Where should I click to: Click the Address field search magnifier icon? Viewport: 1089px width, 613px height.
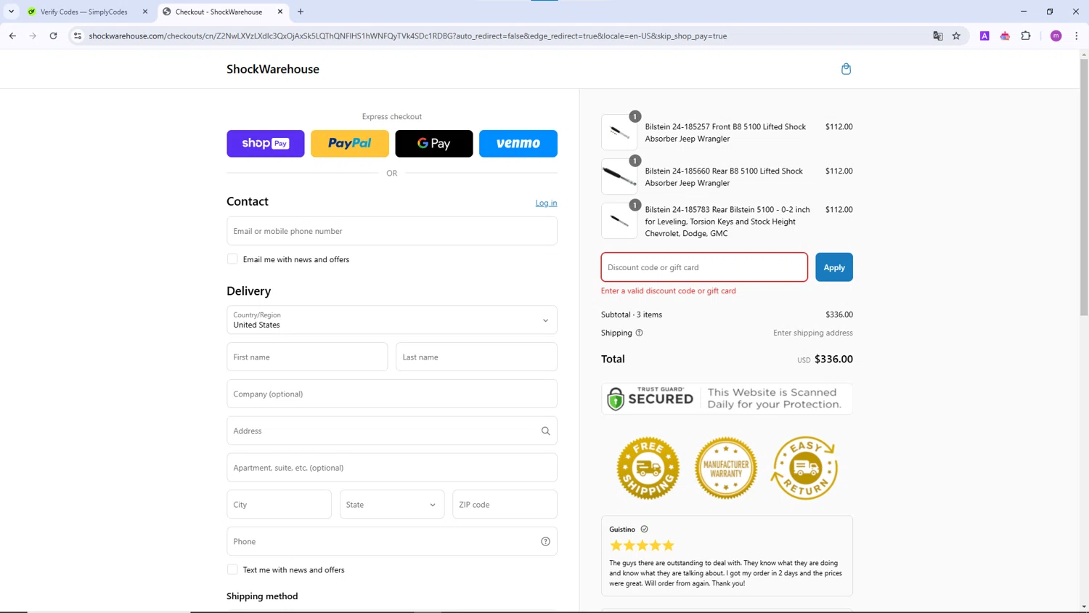[545, 431]
